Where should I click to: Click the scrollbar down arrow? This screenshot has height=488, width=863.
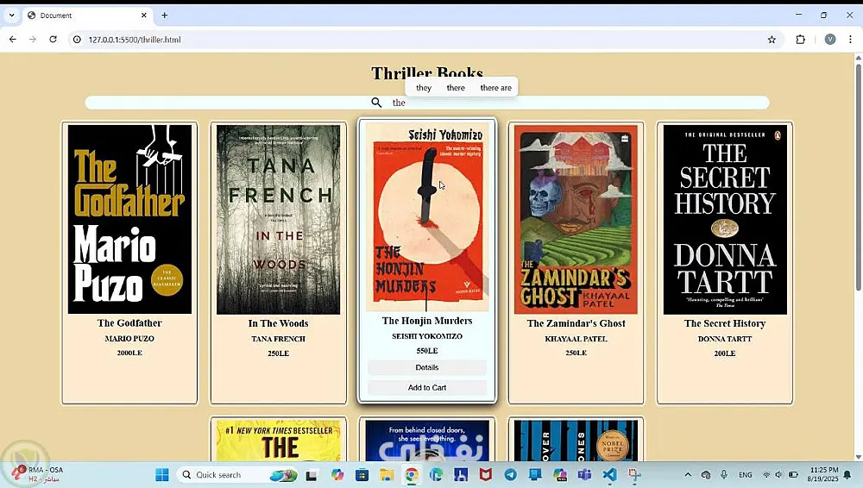(x=858, y=457)
